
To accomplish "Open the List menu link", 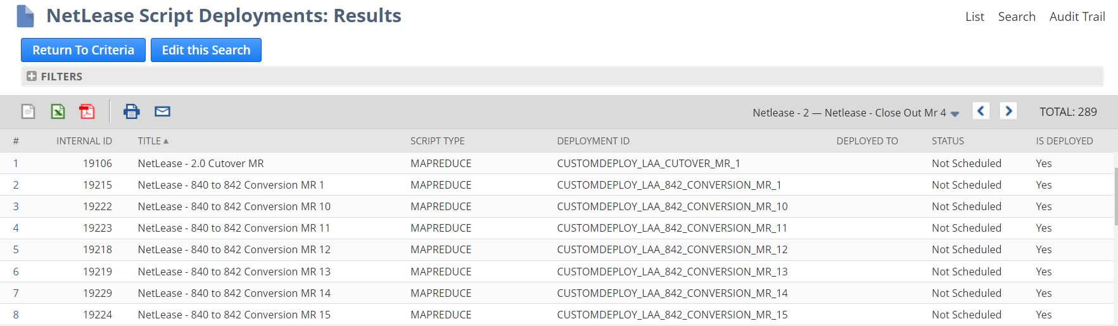I will point(974,16).
